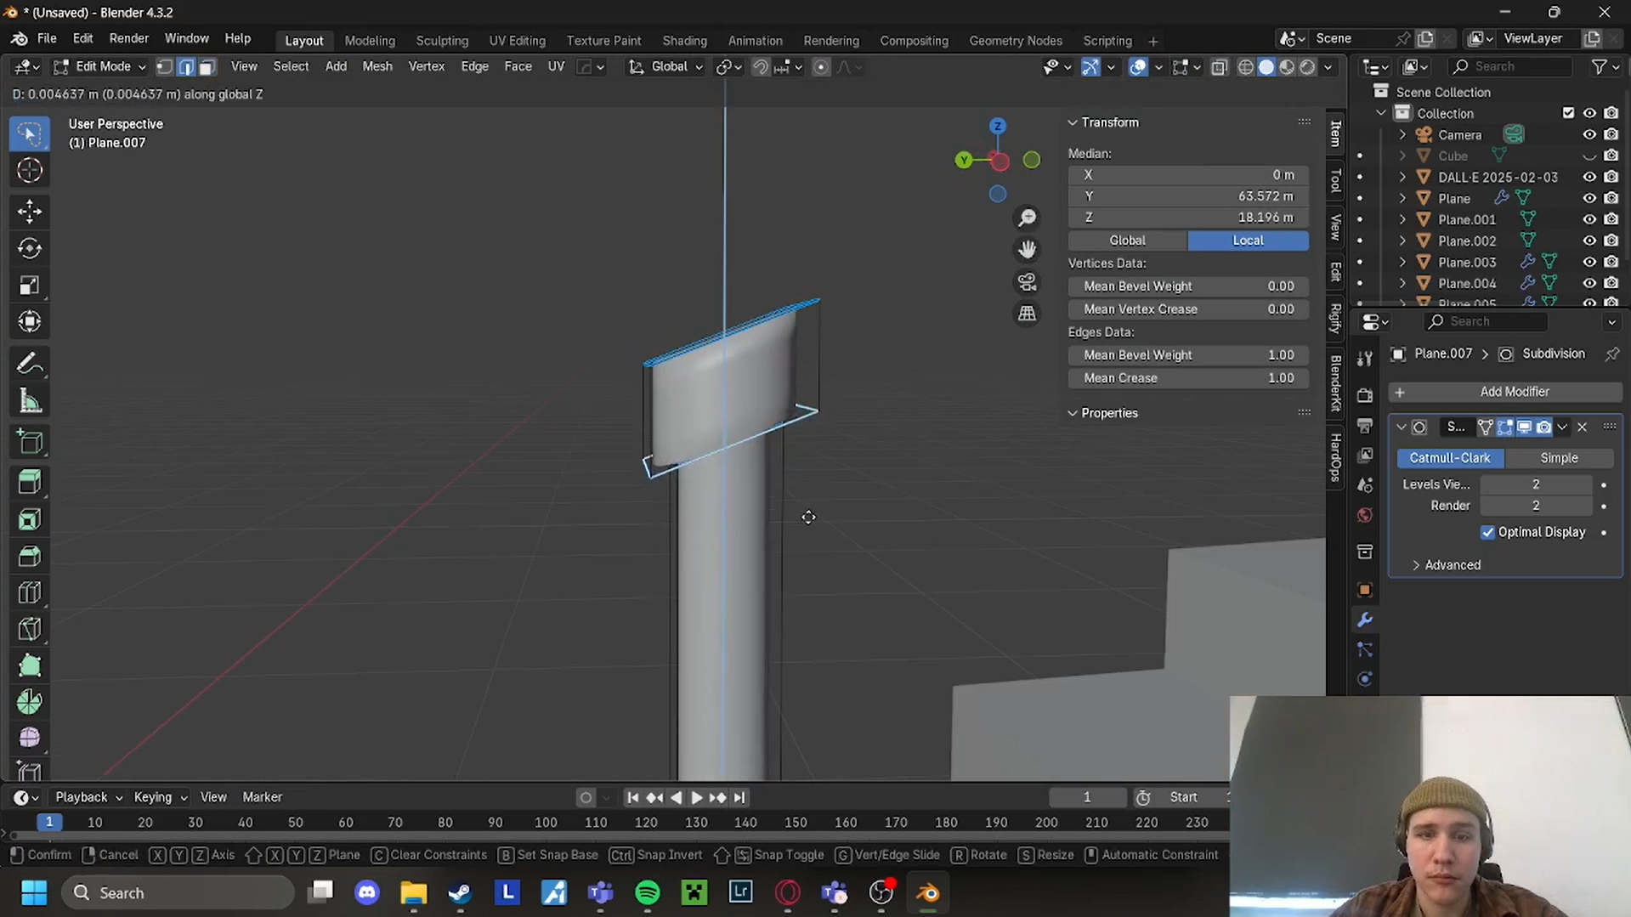Viewport: 1631px width, 917px height.
Task: Hide the Camera object in outliner
Action: click(1589, 134)
